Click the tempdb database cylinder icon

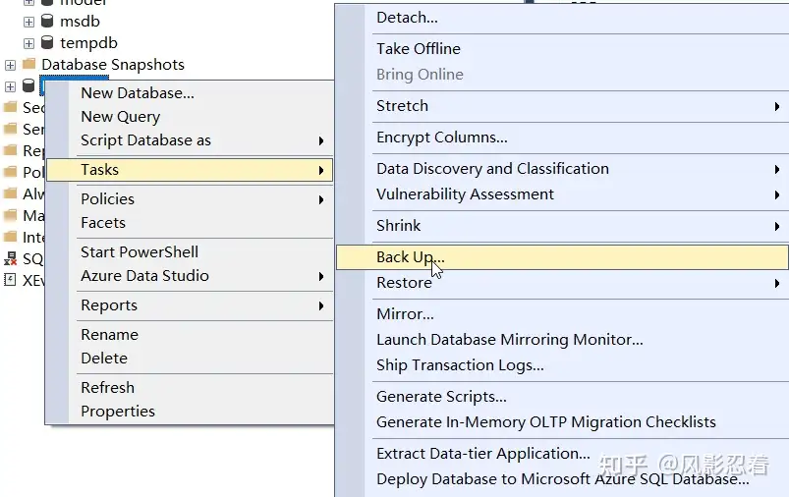coord(46,43)
